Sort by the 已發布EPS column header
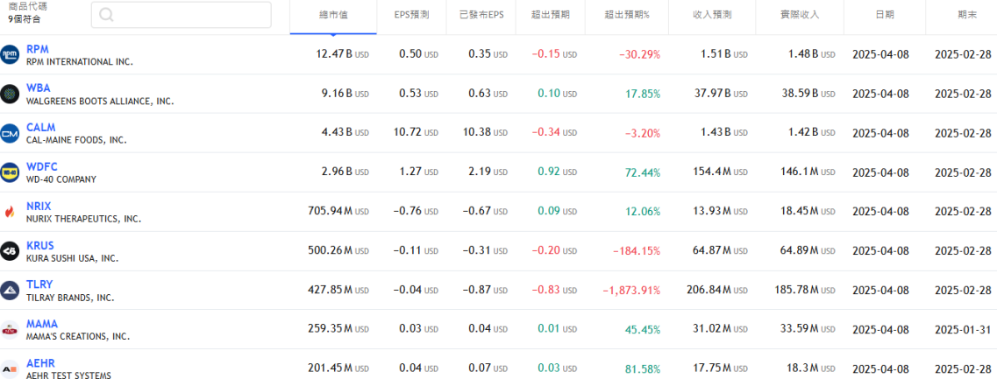The width and height of the screenshot is (997, 379). (481, 15)
